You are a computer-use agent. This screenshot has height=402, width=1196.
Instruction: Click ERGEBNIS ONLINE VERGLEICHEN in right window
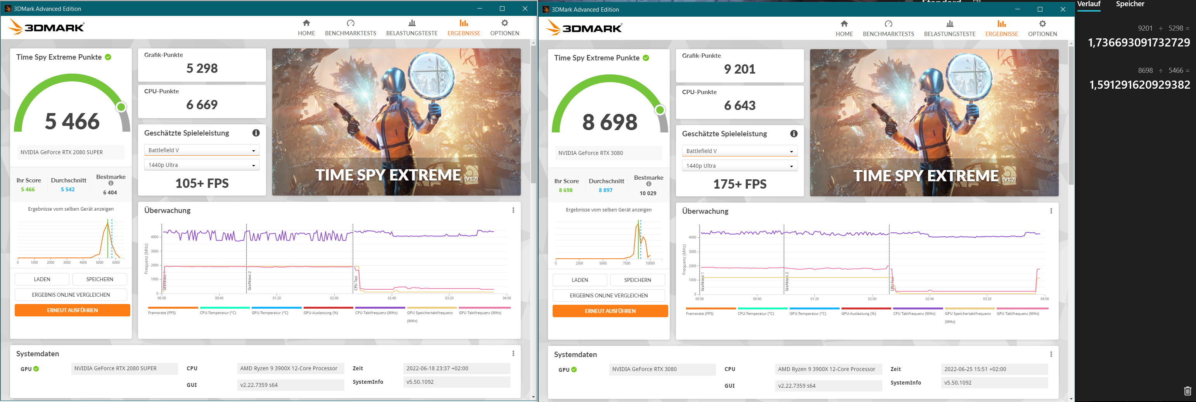click(x=609, y=296)
